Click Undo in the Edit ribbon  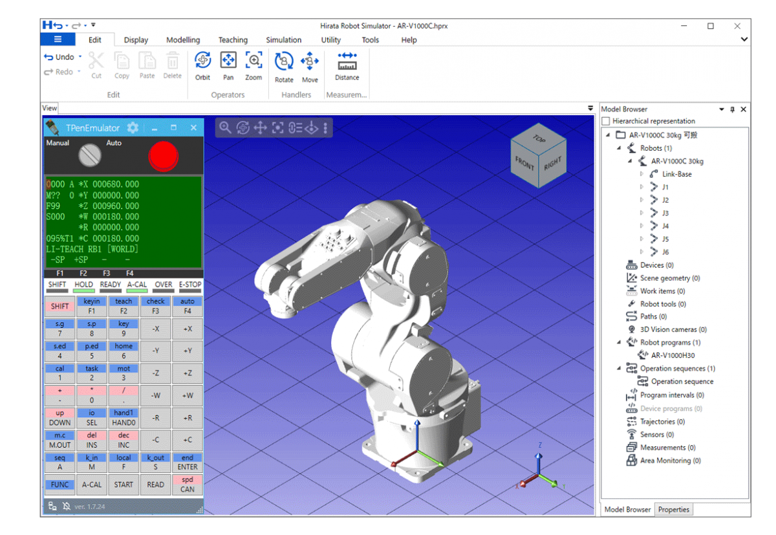pos(59,57)
